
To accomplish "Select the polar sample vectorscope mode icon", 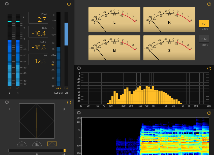I will 22,144.
